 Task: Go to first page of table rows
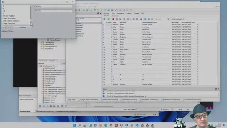click(124, 19)
